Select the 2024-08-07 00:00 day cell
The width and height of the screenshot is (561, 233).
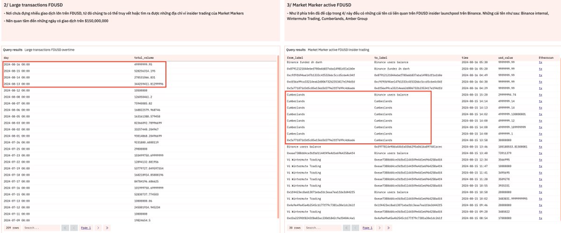pos(17,103)
